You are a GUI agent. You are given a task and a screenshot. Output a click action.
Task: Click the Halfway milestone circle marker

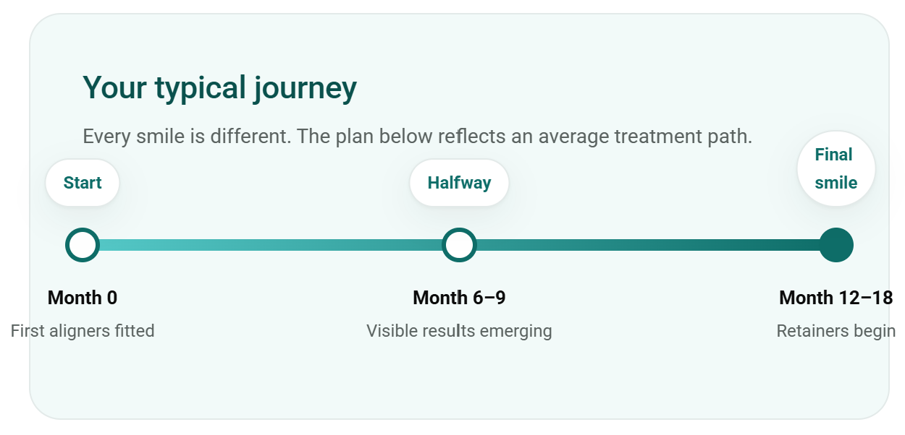(459, 245)
